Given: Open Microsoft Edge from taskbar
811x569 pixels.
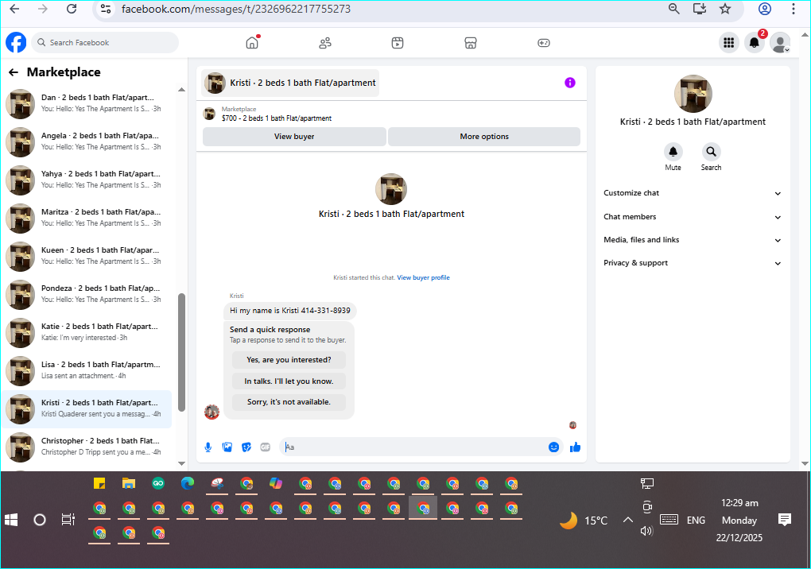Looking at the screenshot, I should point(187,484).
